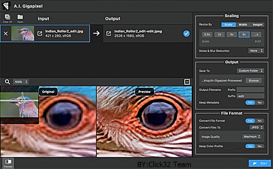Select Resize By Scale tab
This screenshot has height=169, width=273.
tap(228, 25)
